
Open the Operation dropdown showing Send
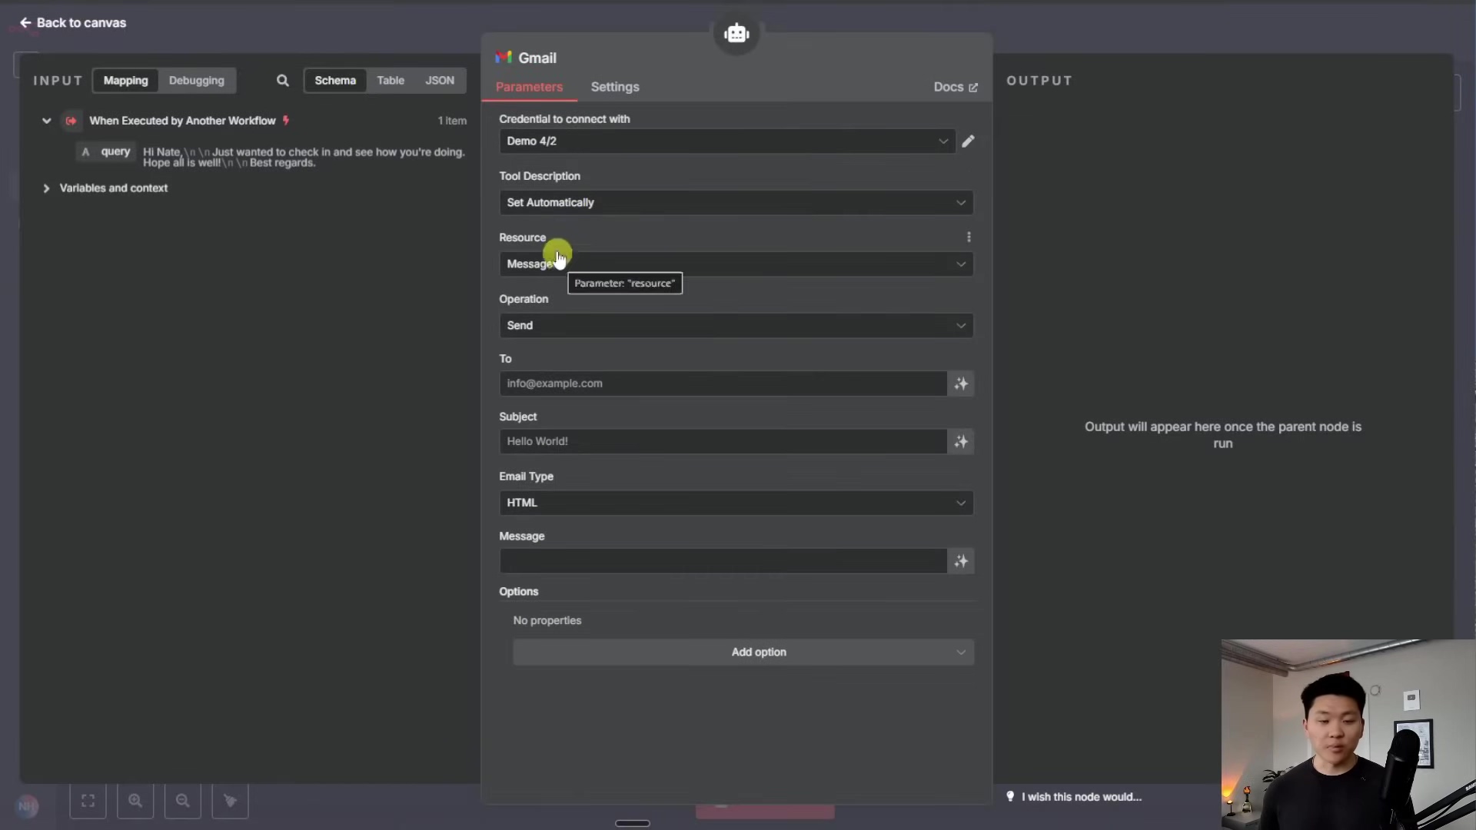pos(735,325)
